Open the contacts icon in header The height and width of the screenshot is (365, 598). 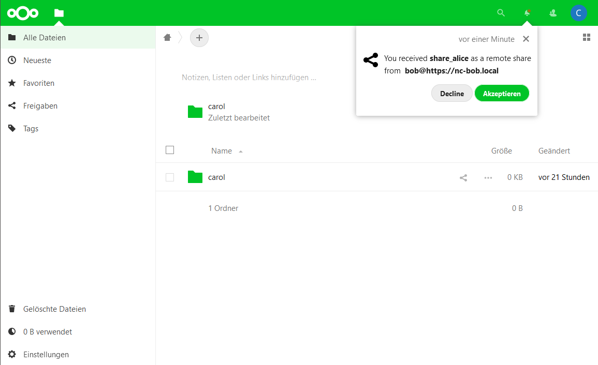click(x=552, y=13)
